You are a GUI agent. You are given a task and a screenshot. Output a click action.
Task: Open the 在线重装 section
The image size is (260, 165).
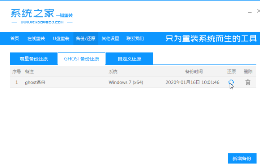tap(36, 39)
